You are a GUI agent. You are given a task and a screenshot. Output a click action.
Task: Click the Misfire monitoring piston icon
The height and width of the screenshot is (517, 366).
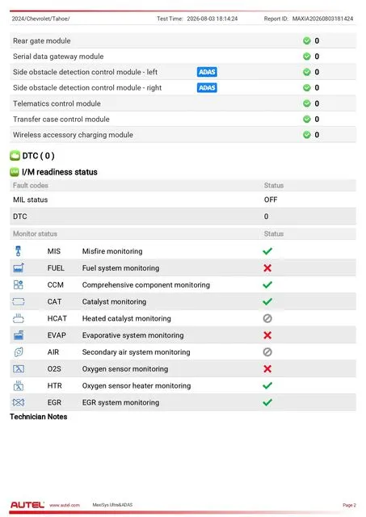click(18, 251)
